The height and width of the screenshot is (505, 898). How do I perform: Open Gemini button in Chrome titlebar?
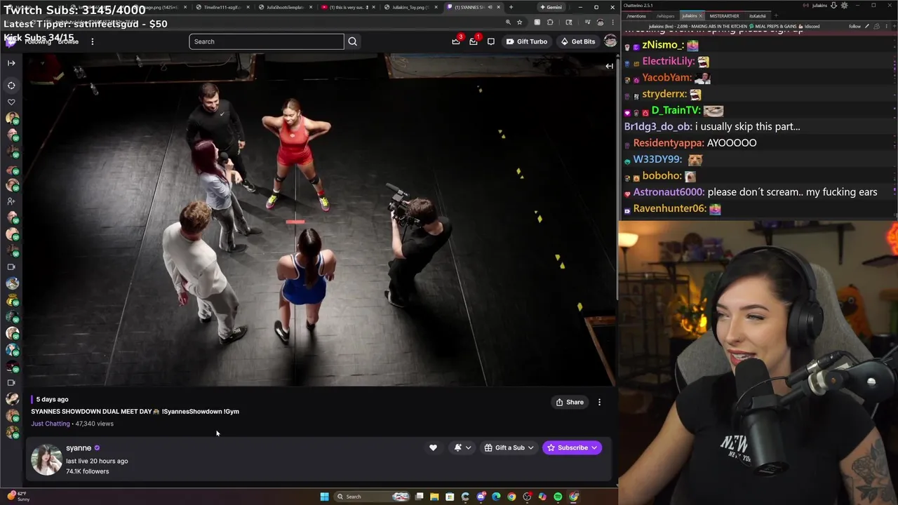pos(551,7)
